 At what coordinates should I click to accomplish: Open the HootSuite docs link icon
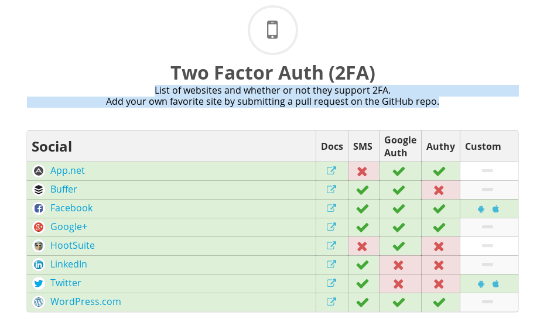click(331, 245)
